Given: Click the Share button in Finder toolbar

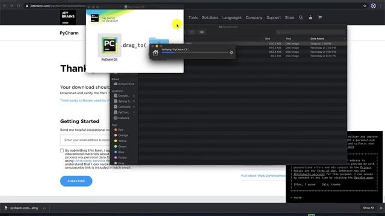Looking at the screenshot, I should point(192,32).
